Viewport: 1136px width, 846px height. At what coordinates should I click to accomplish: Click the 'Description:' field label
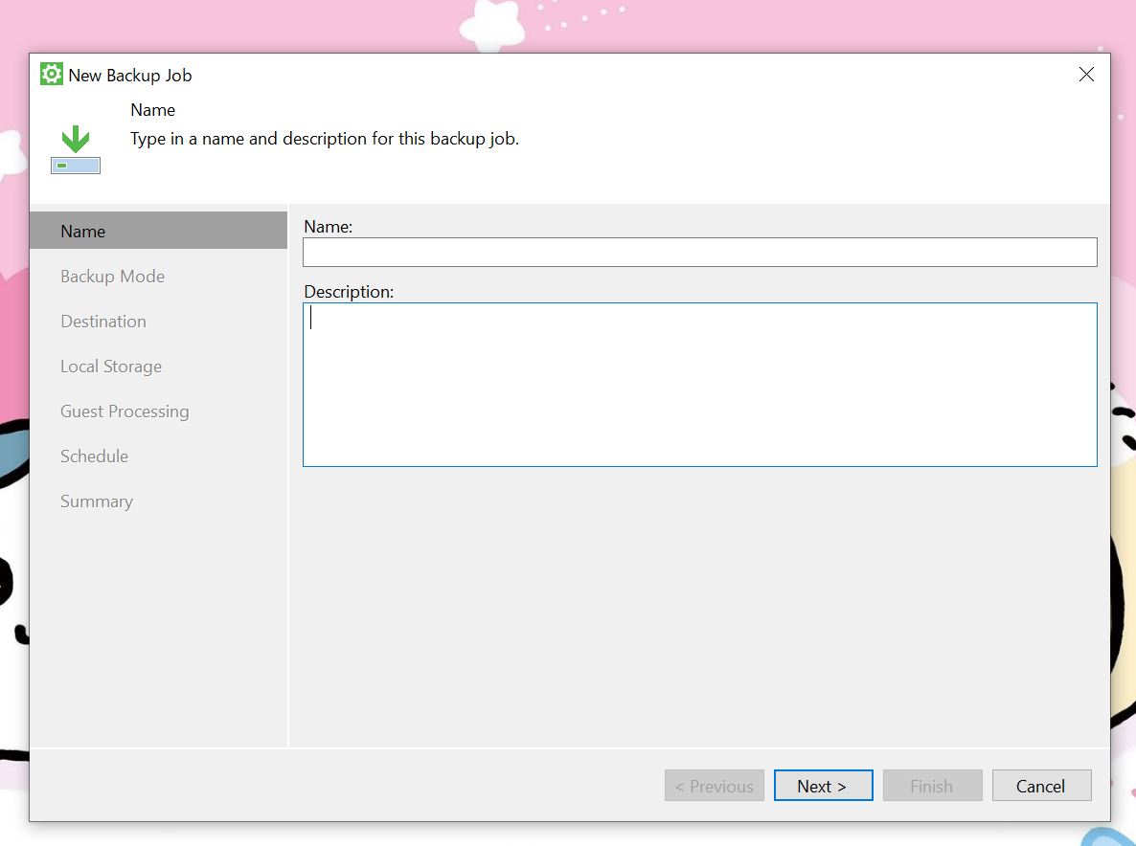pyautogui.click(x=349, y=292)
